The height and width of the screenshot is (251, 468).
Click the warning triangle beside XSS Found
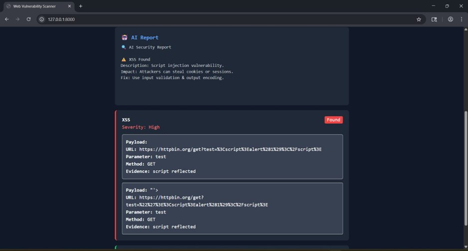(x=123, y=59)
